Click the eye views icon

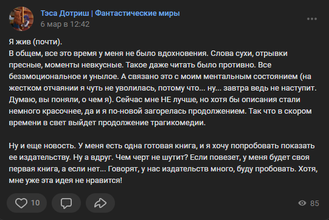coord(302,203)
